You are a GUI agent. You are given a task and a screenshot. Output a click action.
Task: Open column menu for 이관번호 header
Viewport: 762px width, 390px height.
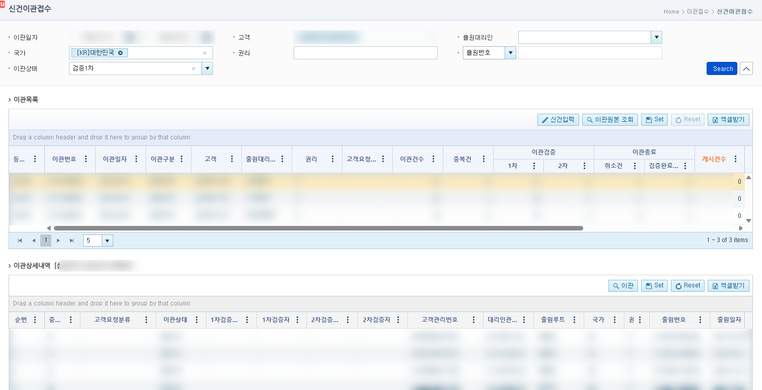point(86,159)
